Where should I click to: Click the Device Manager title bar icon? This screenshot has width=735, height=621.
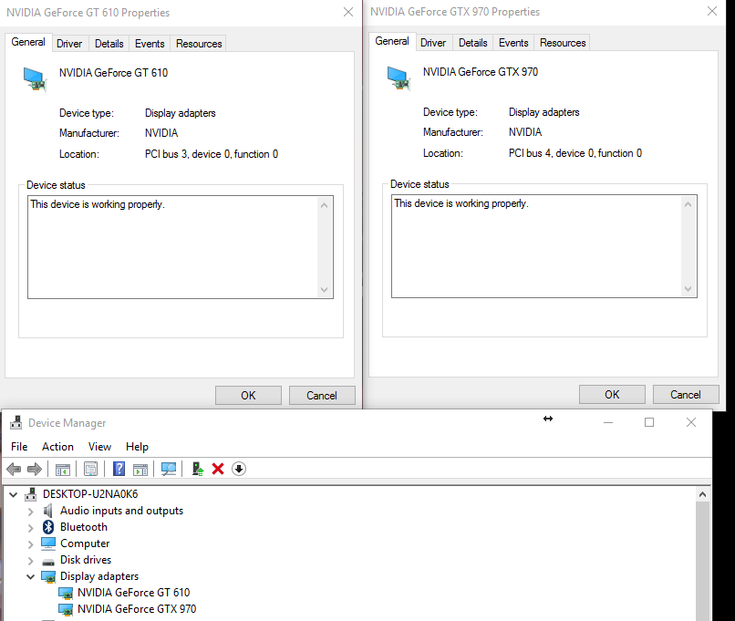16,422
